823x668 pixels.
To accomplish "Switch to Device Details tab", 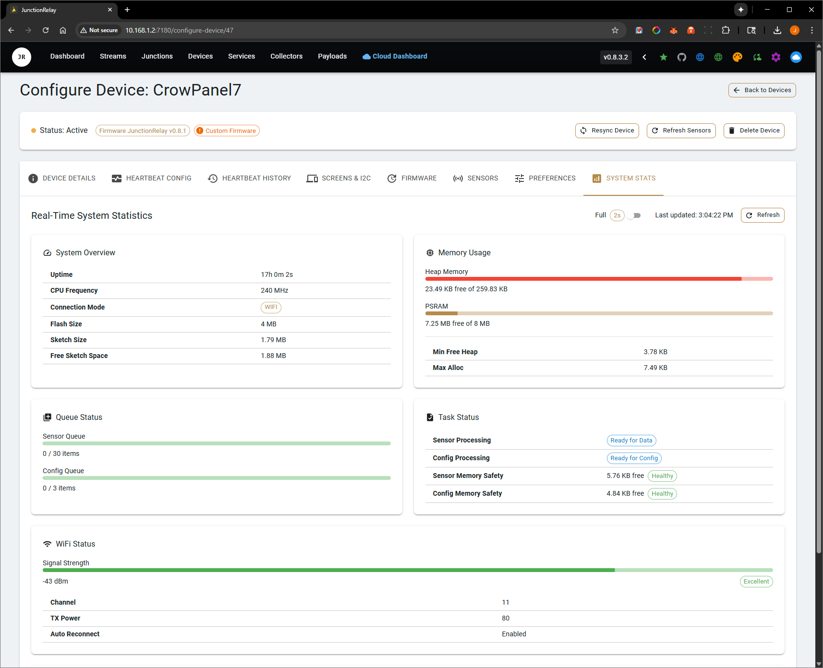I will tap(62, 178).
